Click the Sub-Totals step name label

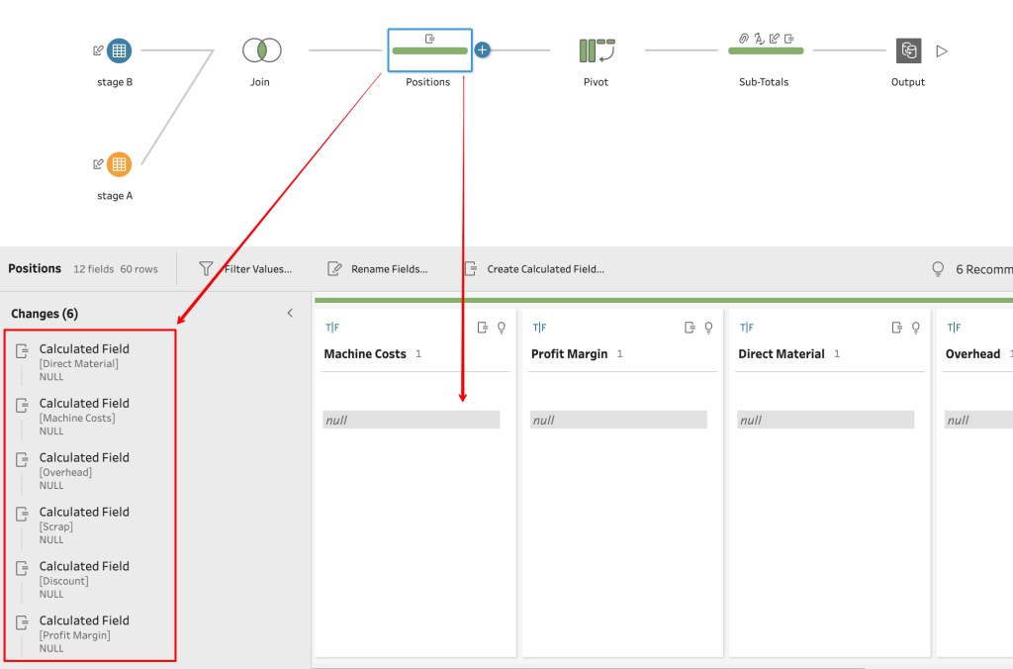(764, 82)
